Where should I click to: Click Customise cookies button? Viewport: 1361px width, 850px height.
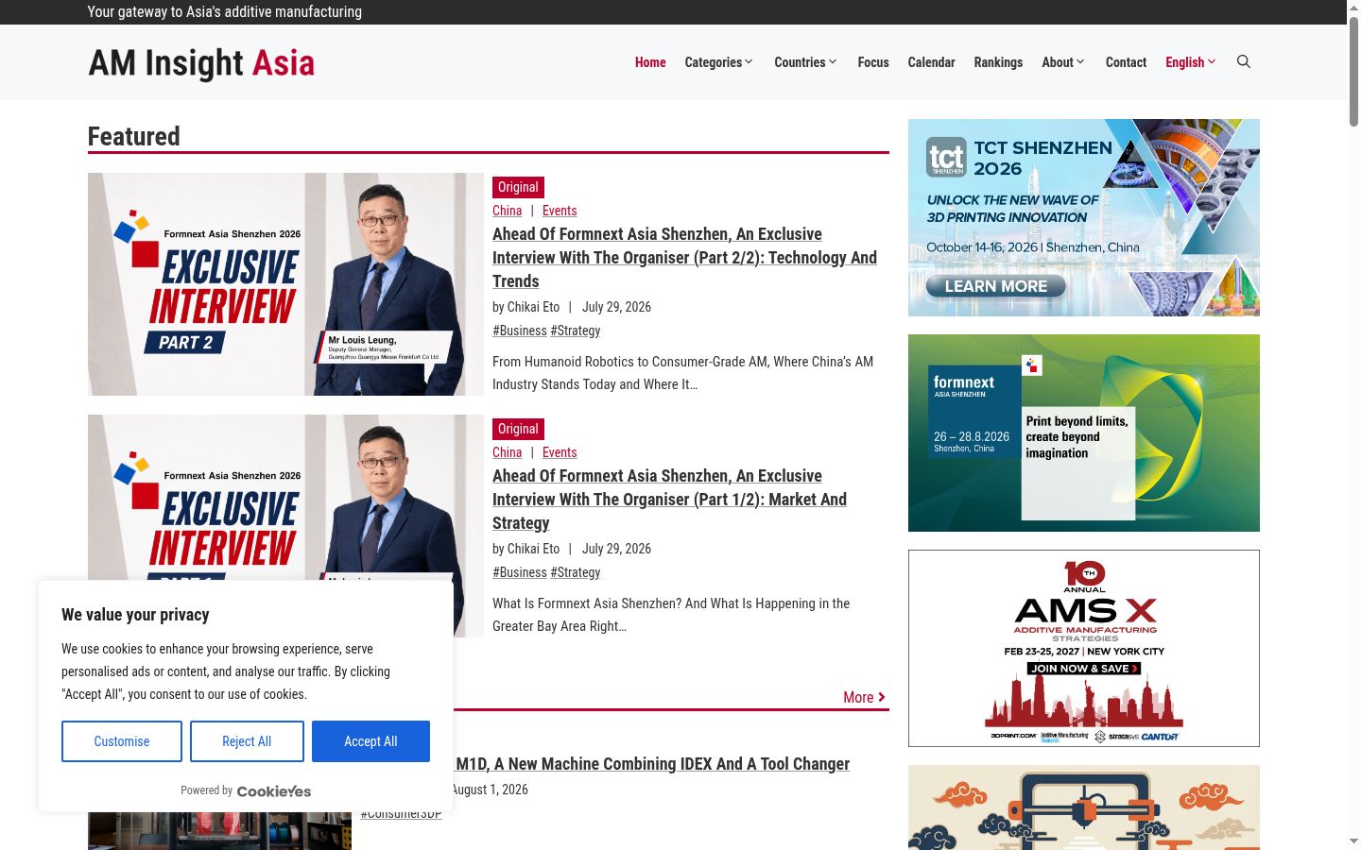point(122,741)
